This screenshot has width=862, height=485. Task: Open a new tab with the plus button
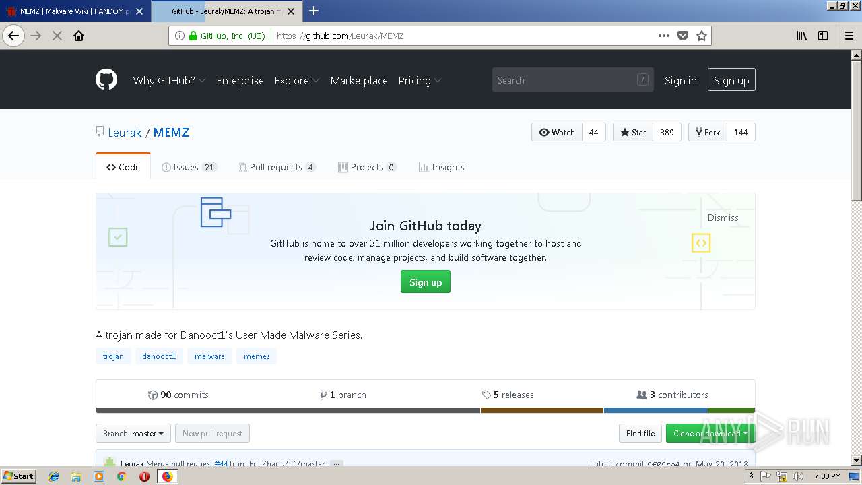[x=314, y=11]
